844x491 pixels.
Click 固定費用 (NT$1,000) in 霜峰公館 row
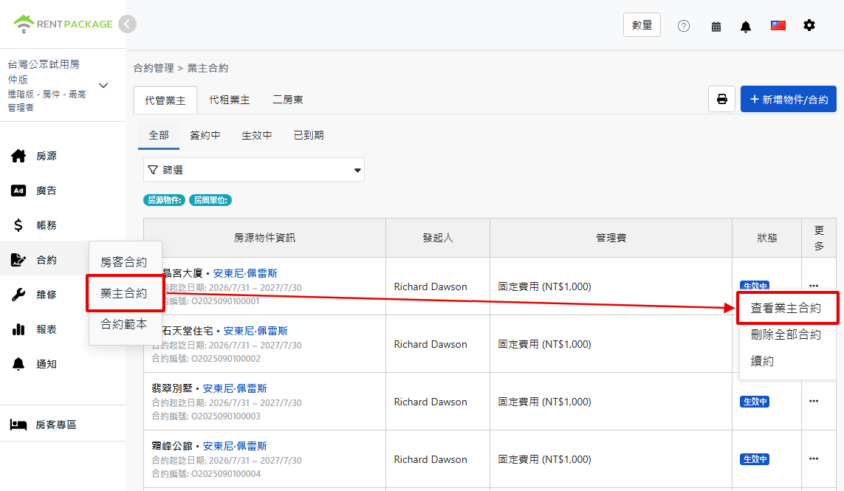pyautogui.click(x=544, y=459)
